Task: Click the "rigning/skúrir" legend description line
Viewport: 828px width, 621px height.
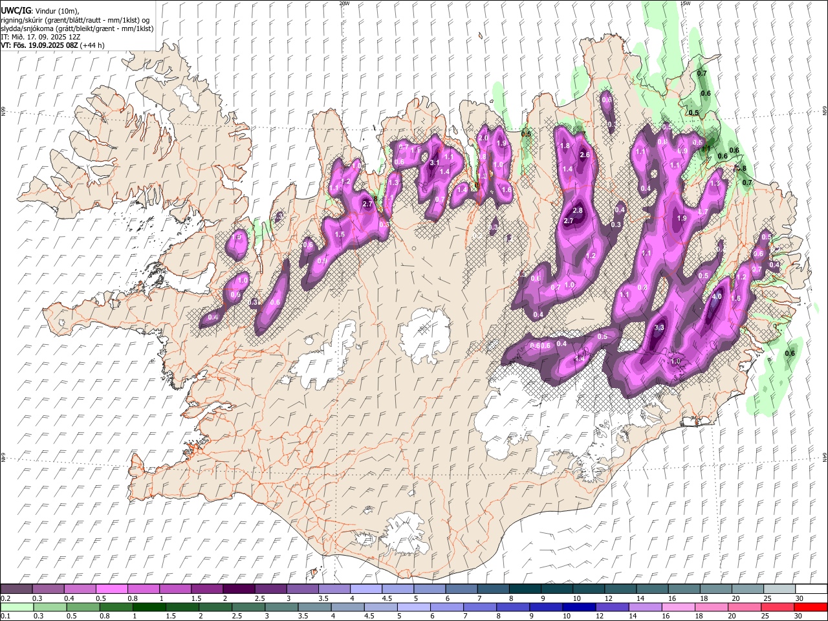Action: (x=75, y=19)
